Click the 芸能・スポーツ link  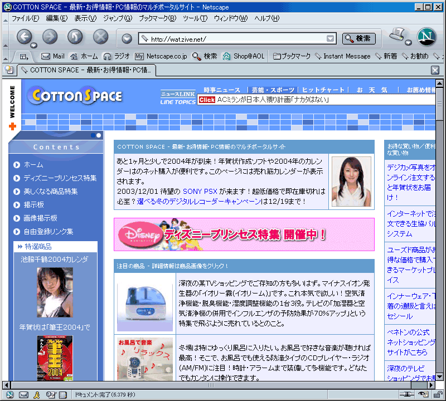point(273,90)
